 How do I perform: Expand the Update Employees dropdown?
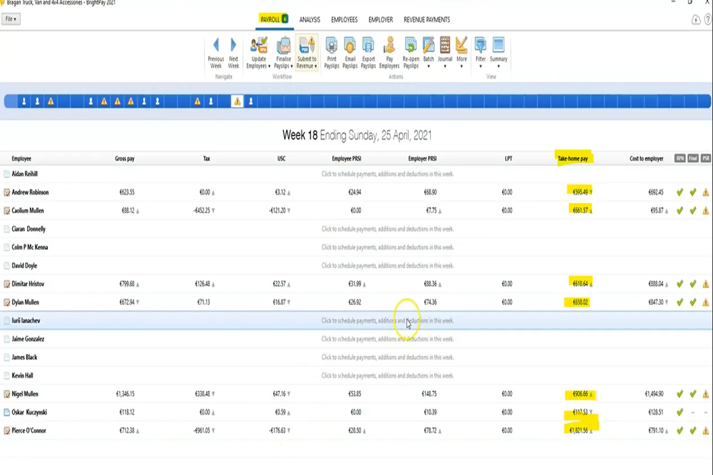259,53
